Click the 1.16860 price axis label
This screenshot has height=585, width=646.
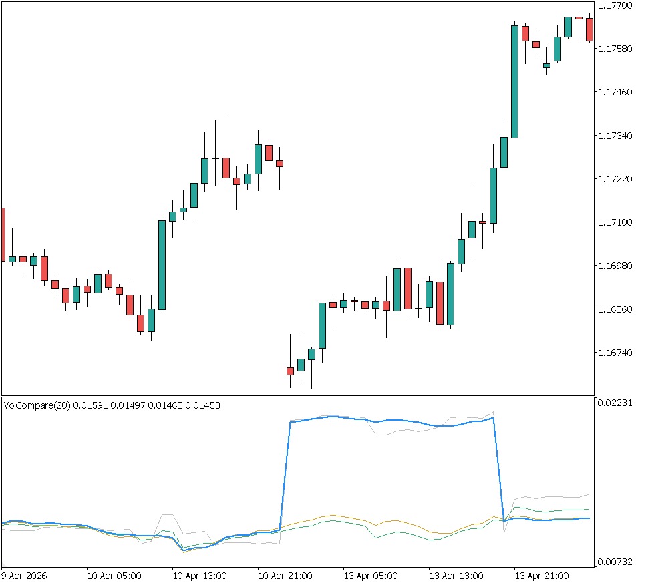615,309
